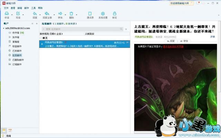The width and height of the screenshot is (221, 138).
Task: Click the message notification icon in title bar
Action: 198,3
